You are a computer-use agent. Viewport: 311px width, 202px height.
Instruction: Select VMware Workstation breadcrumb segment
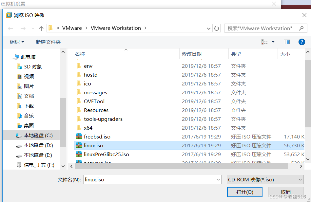pos(116,28)
